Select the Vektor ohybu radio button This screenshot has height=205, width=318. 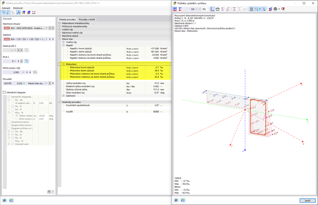point(17,115)
